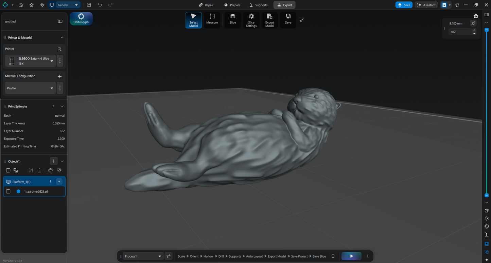The width and height of the screenshot is (491, 263).
Task: Collapse the toolbar with the arrows icon
Action: pyautogui.click(x=302, y=20)
